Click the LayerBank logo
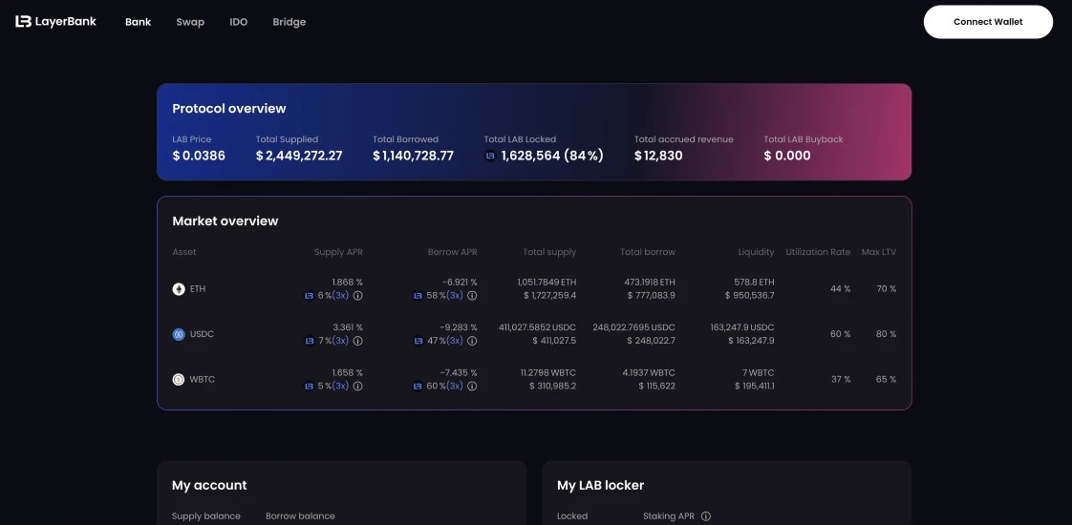The height and width of the screenshot is (525, 1072). [56, 22]
